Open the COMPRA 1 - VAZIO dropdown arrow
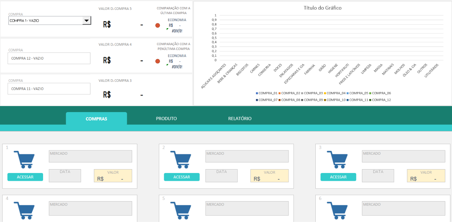The width and height of the screenshot is (452, 222). click(x=86, y=21)
